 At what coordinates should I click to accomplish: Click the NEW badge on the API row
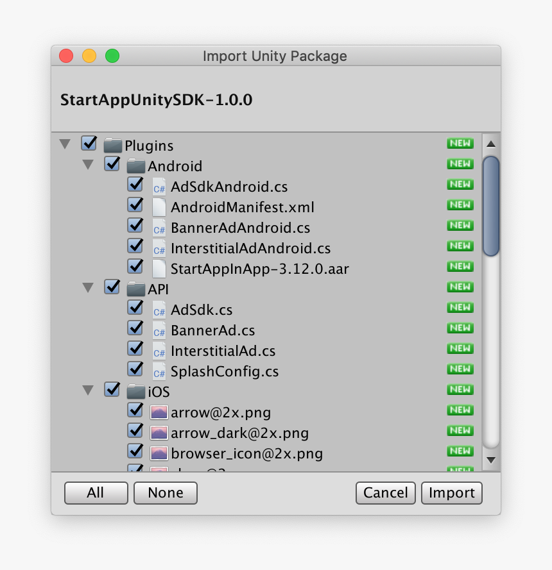tap(460, 287)
